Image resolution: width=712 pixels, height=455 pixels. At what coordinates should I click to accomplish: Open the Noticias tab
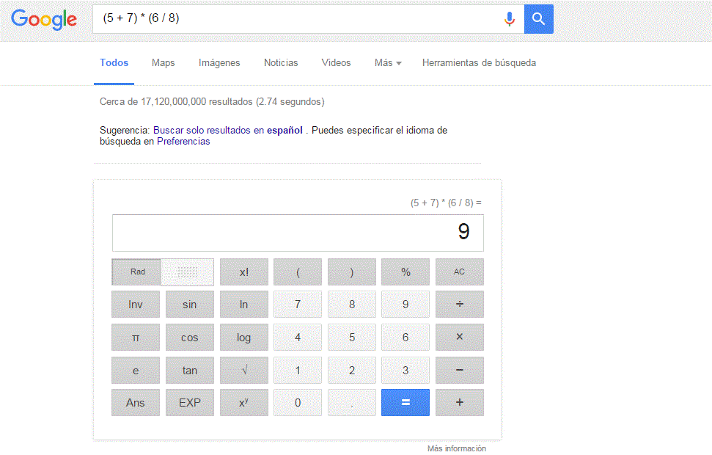281,62
